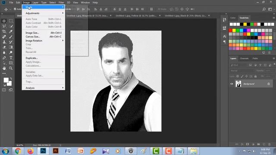Select the Blur tool

click(x=4, y=53)
